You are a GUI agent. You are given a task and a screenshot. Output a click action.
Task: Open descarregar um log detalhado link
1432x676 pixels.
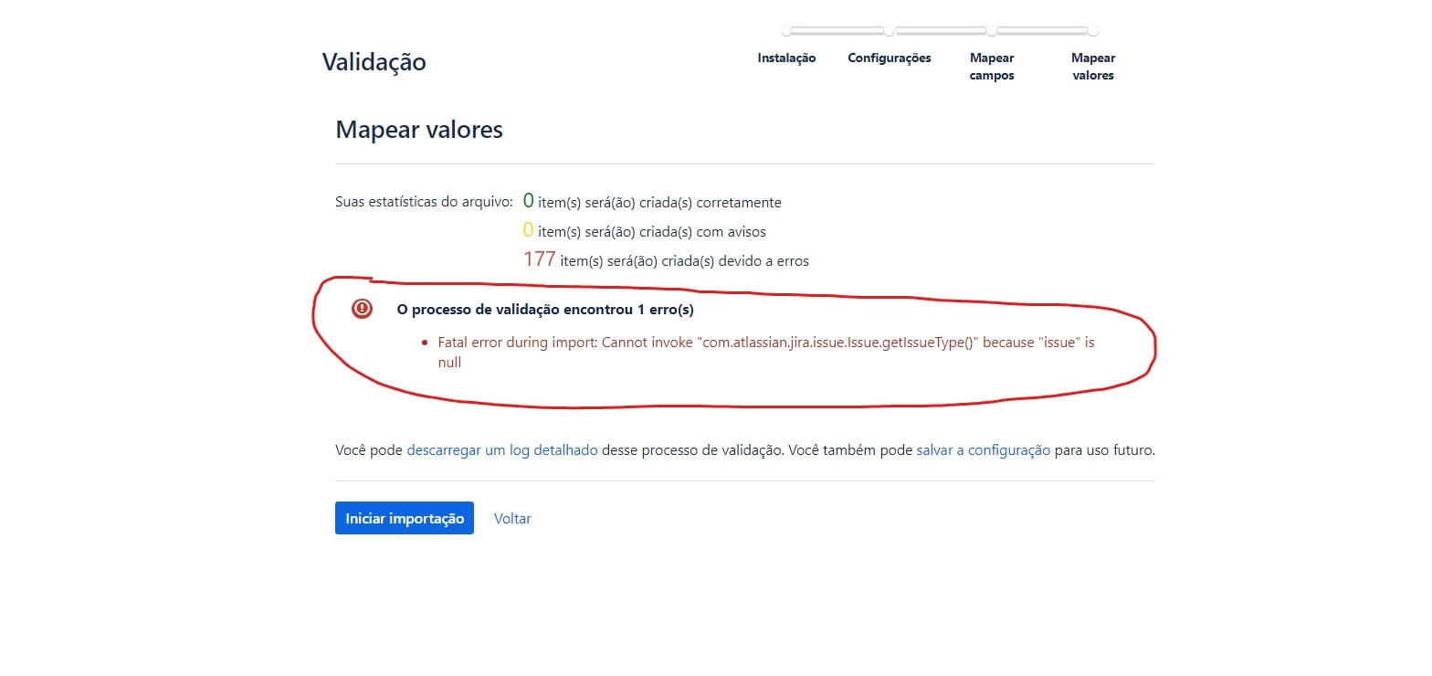click(502, 450)
